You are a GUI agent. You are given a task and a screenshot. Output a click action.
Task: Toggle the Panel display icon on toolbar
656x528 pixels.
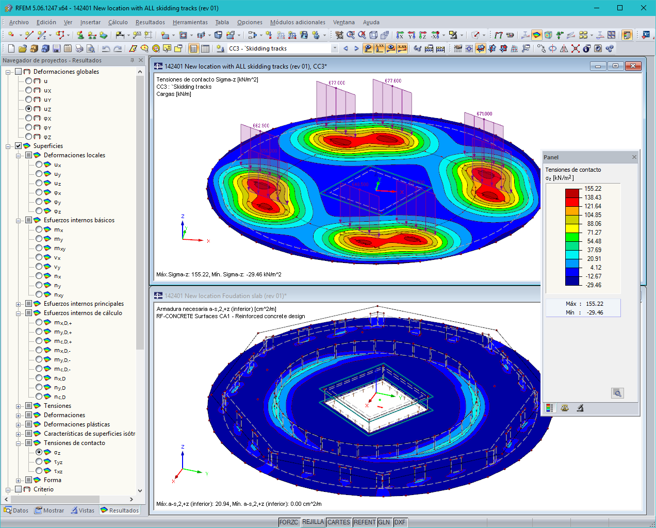coord(627,35)
